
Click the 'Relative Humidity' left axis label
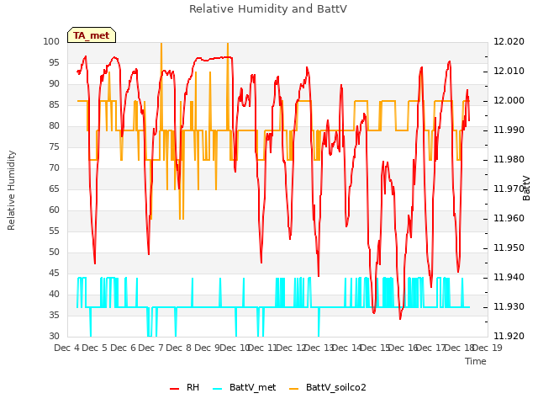click(x=11, y=190)
